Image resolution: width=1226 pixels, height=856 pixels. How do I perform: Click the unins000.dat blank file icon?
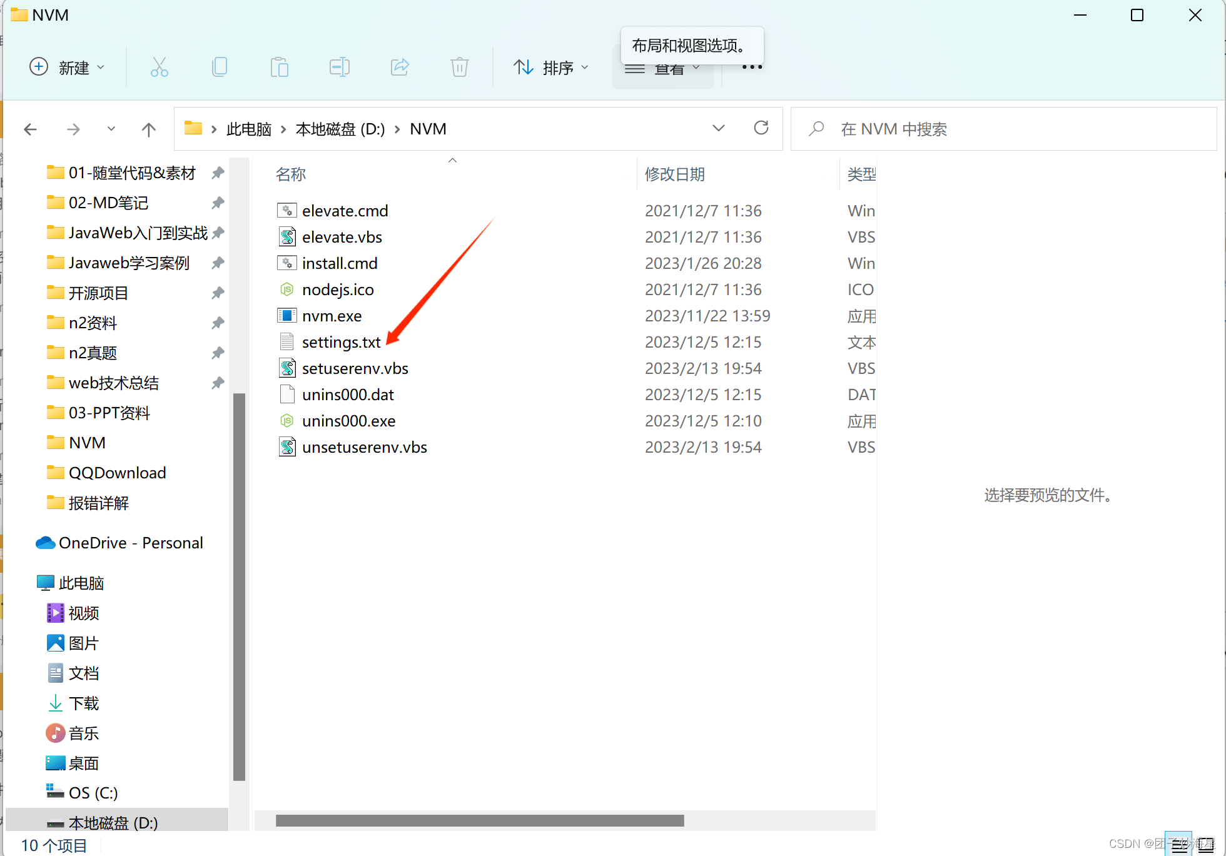coord(286,395)
